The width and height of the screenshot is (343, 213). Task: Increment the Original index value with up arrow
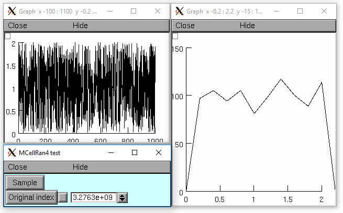tap(123, 195)
